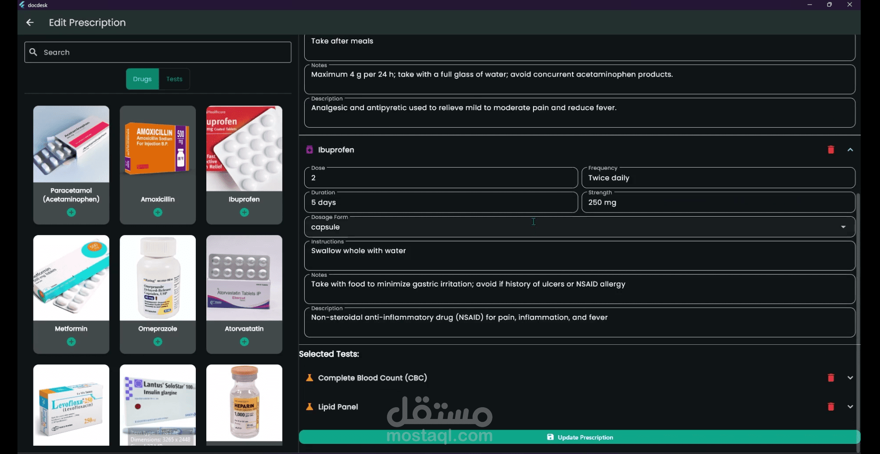Click the docdesk app logo
The width and height of the screenshot is (880, 454).
coord(22,5)
